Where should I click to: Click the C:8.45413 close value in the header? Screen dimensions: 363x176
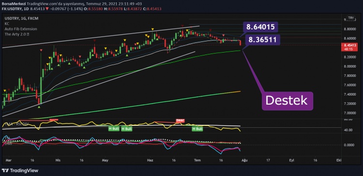(x=152, y=9)
